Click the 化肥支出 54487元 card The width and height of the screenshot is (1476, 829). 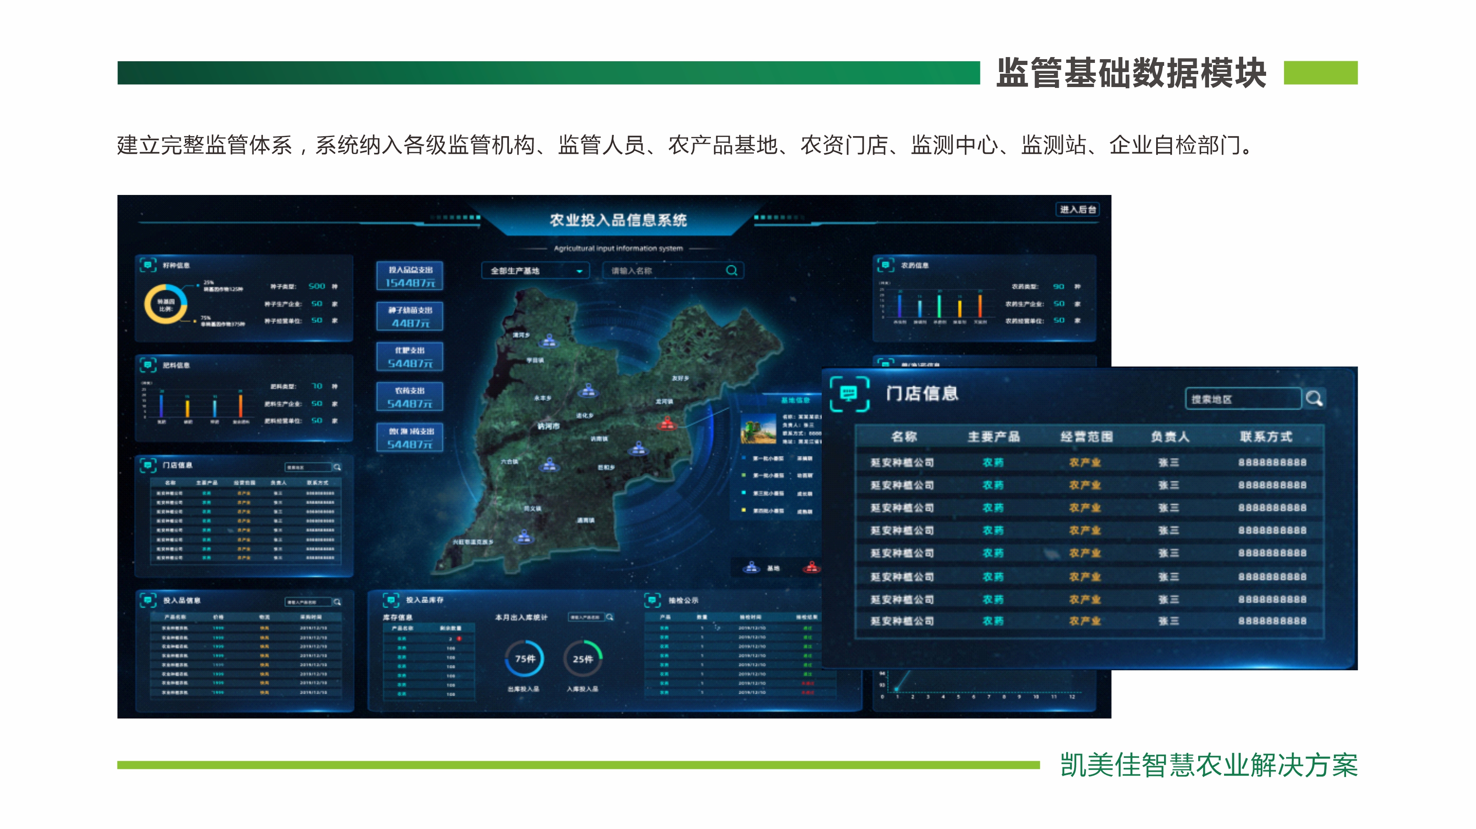point(410,357)
